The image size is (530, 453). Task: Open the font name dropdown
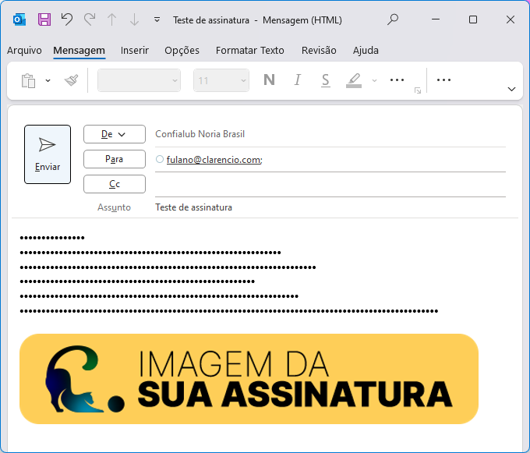[x=139, y=80]
